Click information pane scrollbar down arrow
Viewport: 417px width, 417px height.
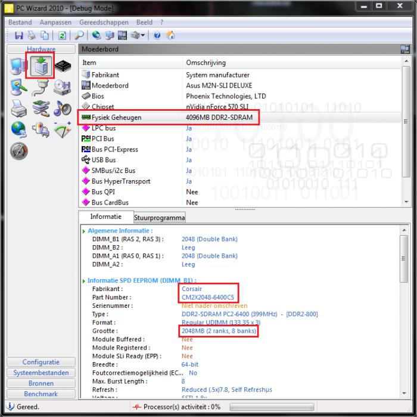click(404, 393)
